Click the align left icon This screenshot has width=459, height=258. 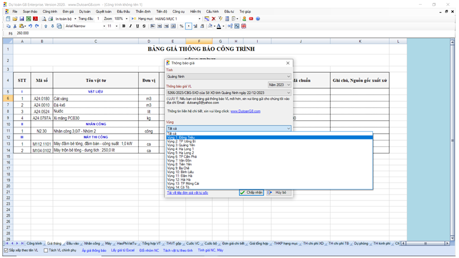(152, 26)
